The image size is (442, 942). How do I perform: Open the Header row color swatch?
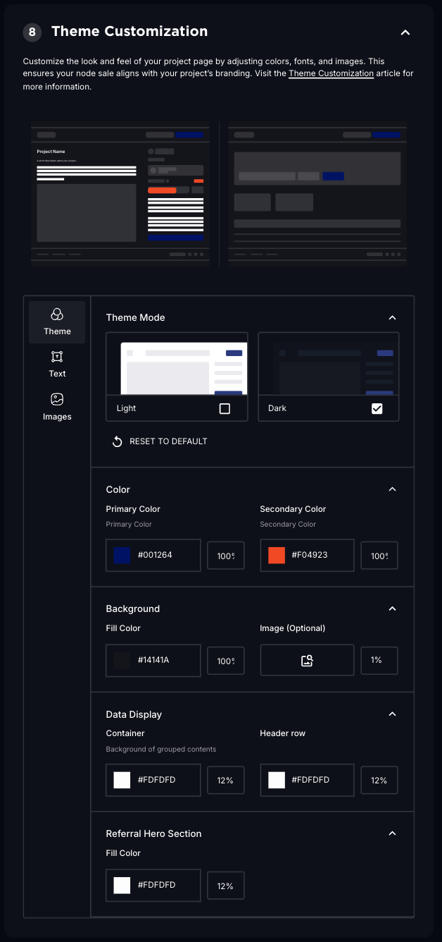tap(277, 780)
